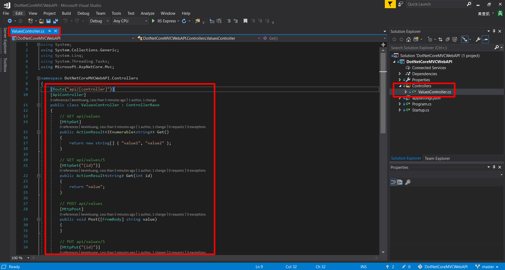This screenshot has width=505, height=270.
Task: Select Startup.cs in Solution Explorer
Action: (x=420, y=110)
